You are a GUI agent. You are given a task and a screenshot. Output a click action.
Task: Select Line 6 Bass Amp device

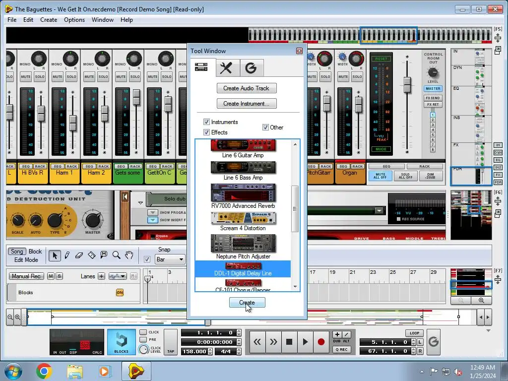243,171
